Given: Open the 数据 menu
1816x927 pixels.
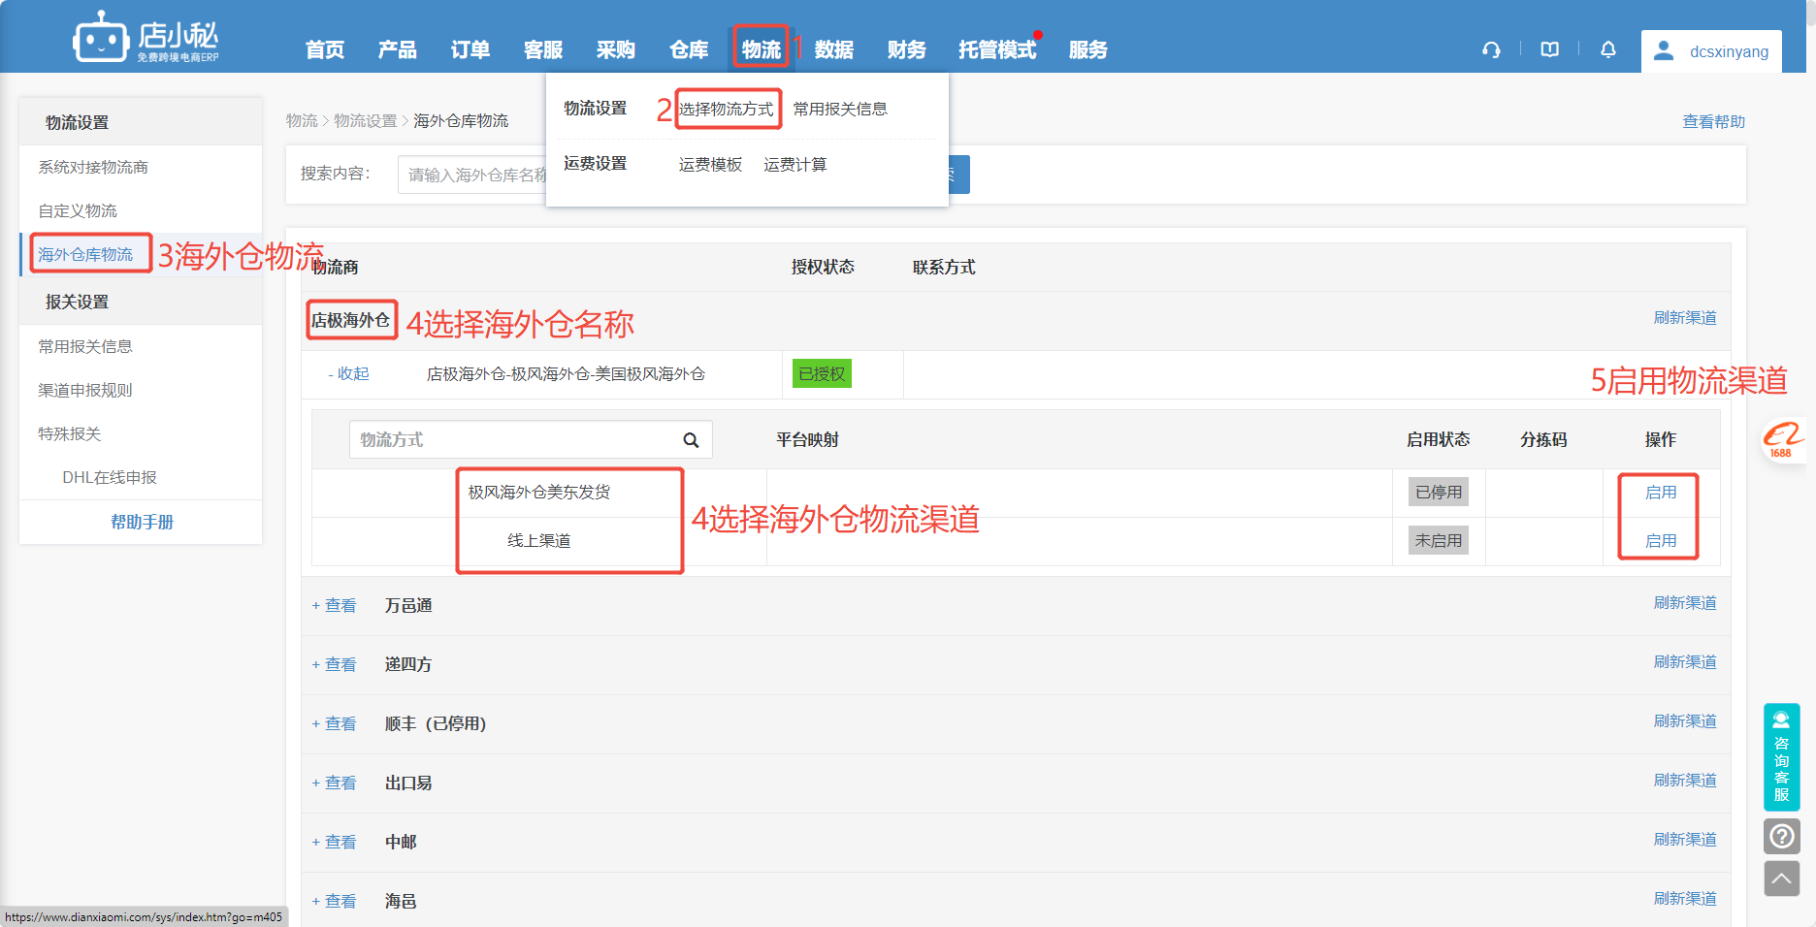Looking at the screenshot, I should point(834,50).
